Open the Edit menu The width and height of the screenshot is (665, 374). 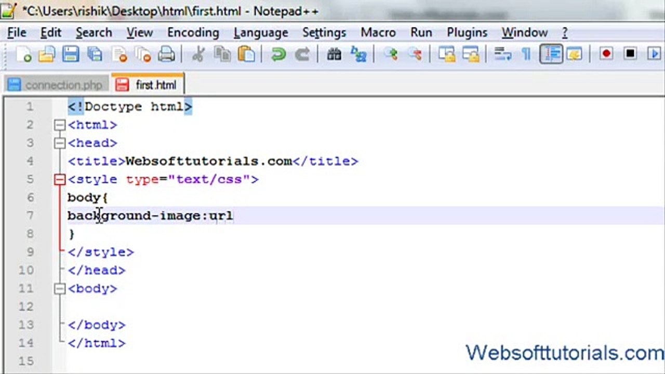pyautogui.click(x=51, y=32)
